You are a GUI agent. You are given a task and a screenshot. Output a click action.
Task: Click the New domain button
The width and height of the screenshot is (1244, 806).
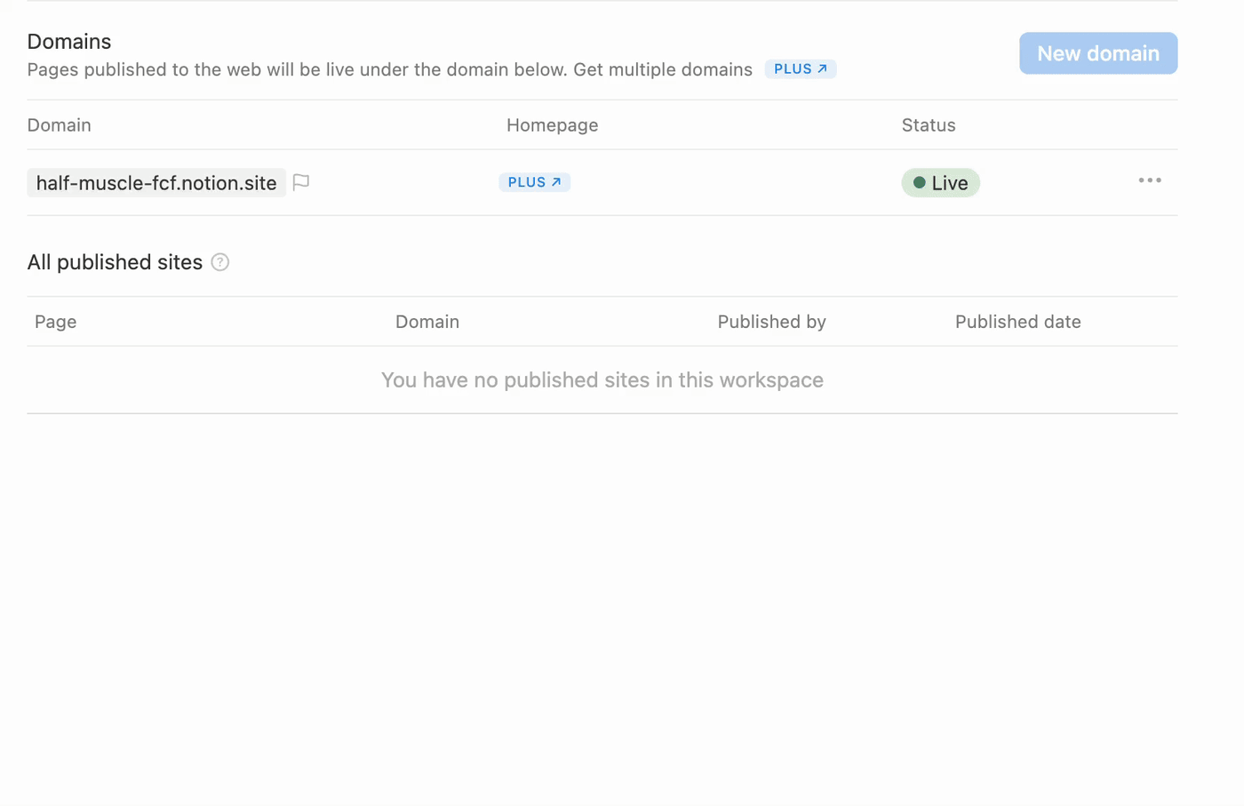(1098, 53)
